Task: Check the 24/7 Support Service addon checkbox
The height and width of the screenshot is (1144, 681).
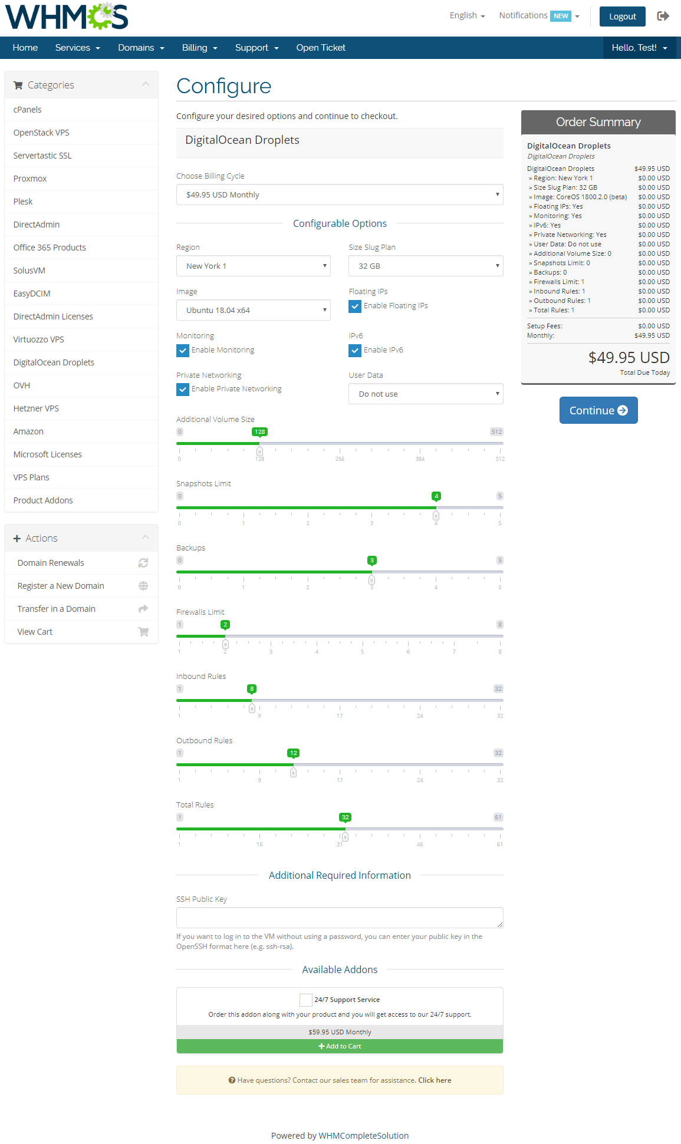Action: [x=306, y=1000]
